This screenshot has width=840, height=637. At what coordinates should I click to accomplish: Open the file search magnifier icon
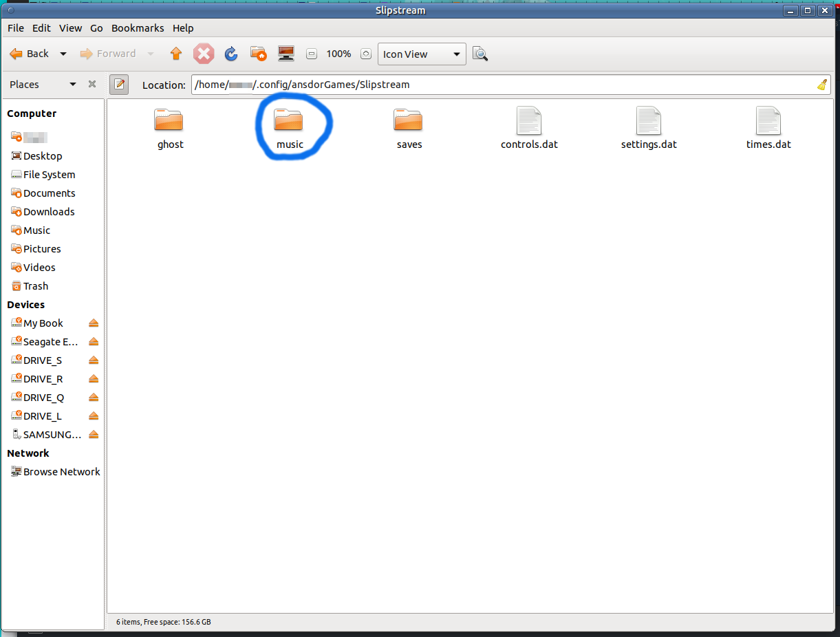(x=480, y=54)
